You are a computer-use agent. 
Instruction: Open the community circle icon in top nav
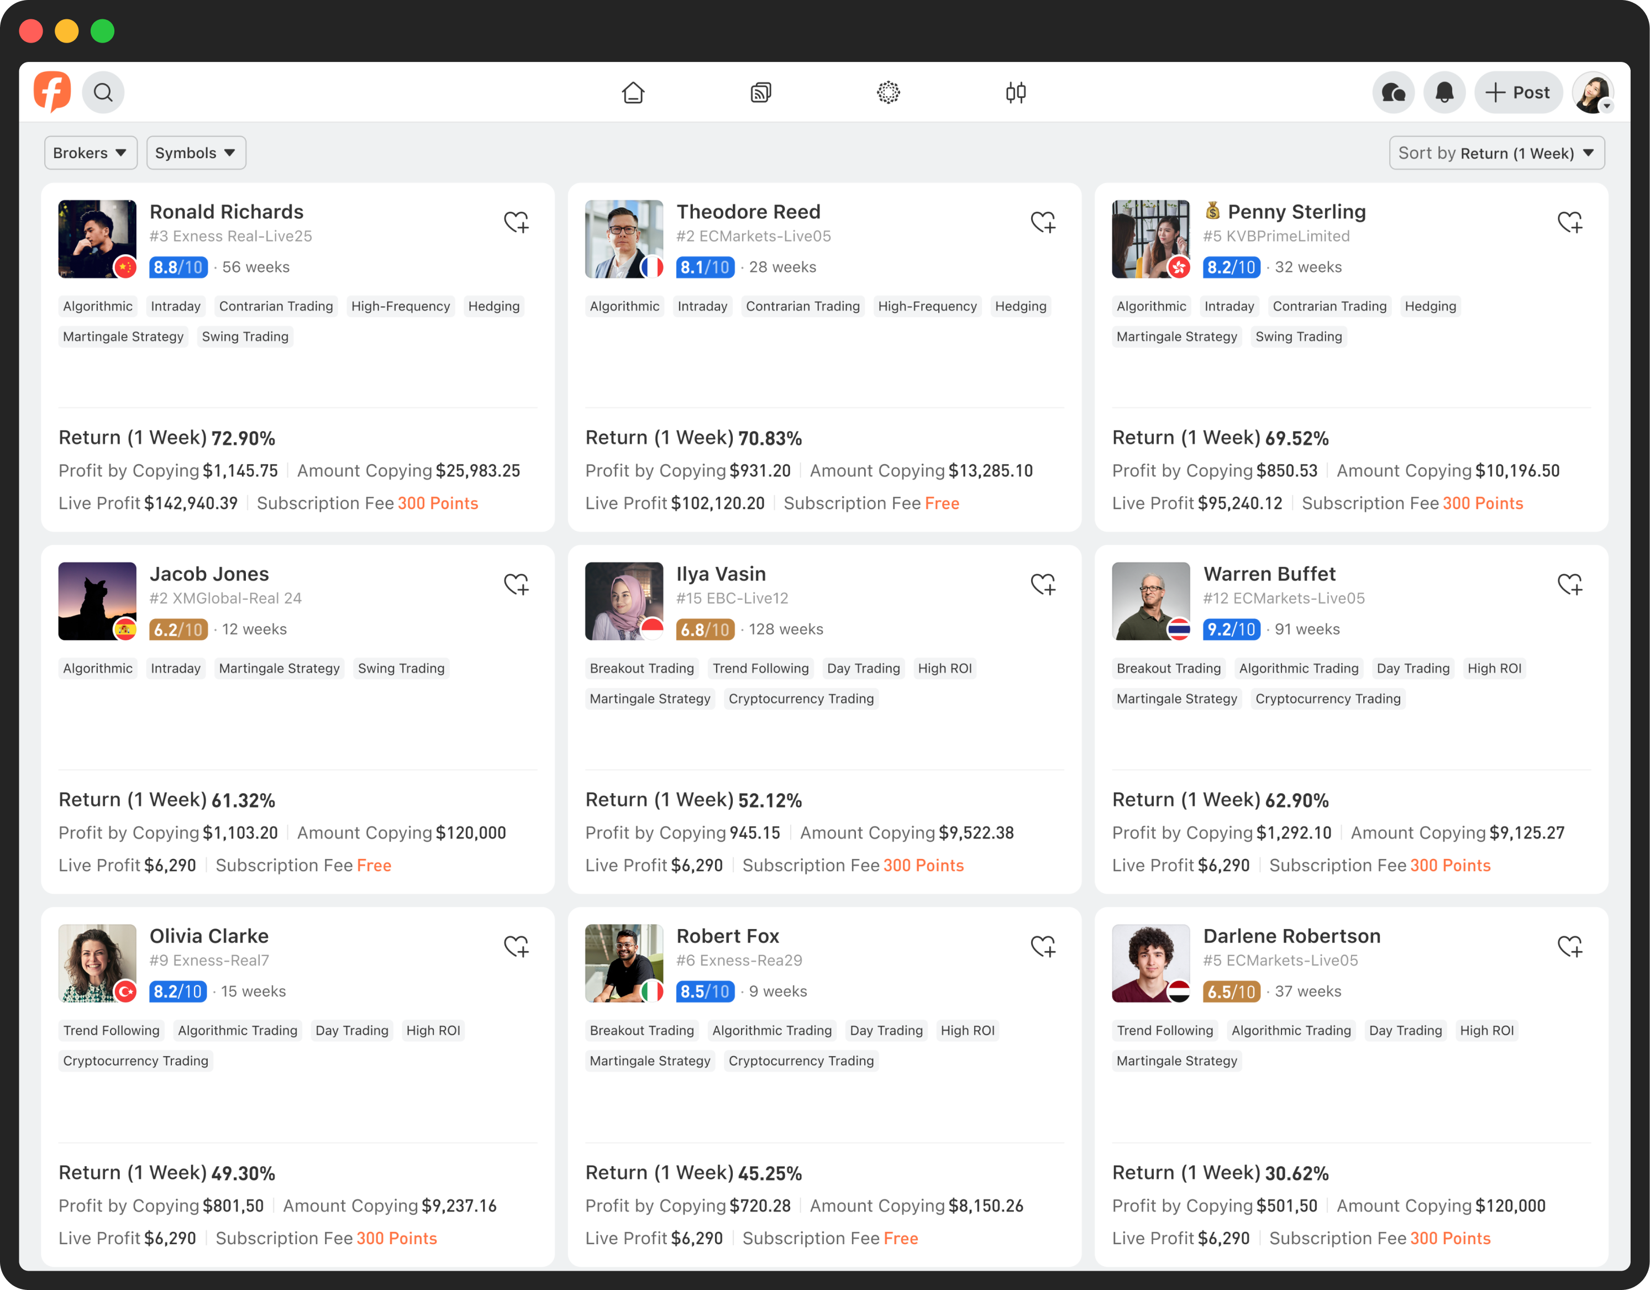(889, 92)
